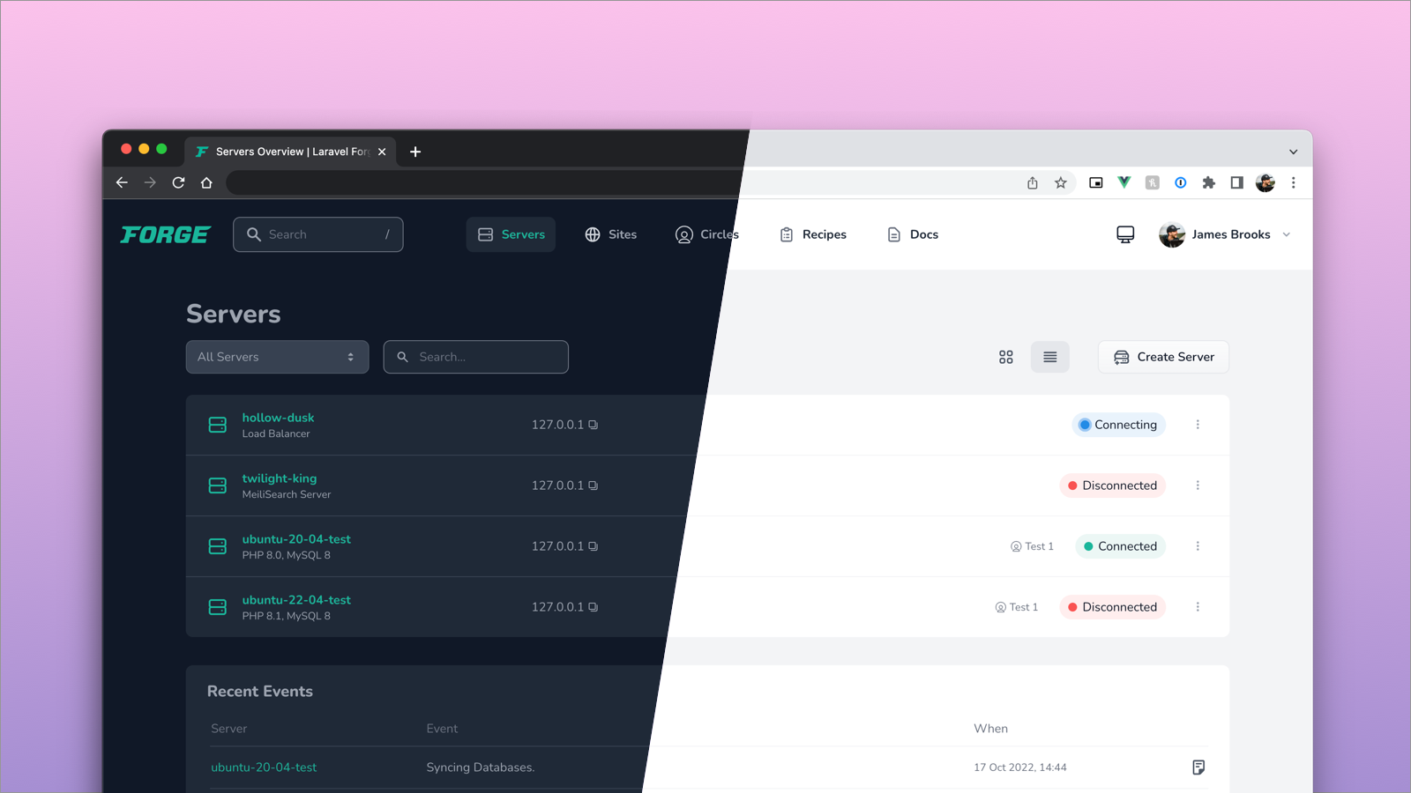Open the Vue devtools extension
Viewport: 1411px width, 793px height.
pos(1124,182)
